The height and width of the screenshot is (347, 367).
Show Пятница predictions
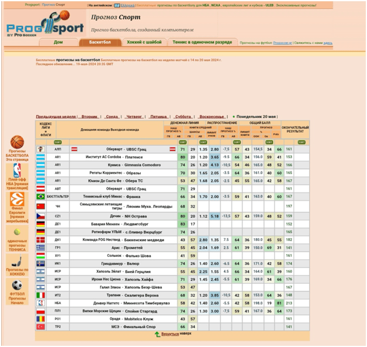(158, 116)
